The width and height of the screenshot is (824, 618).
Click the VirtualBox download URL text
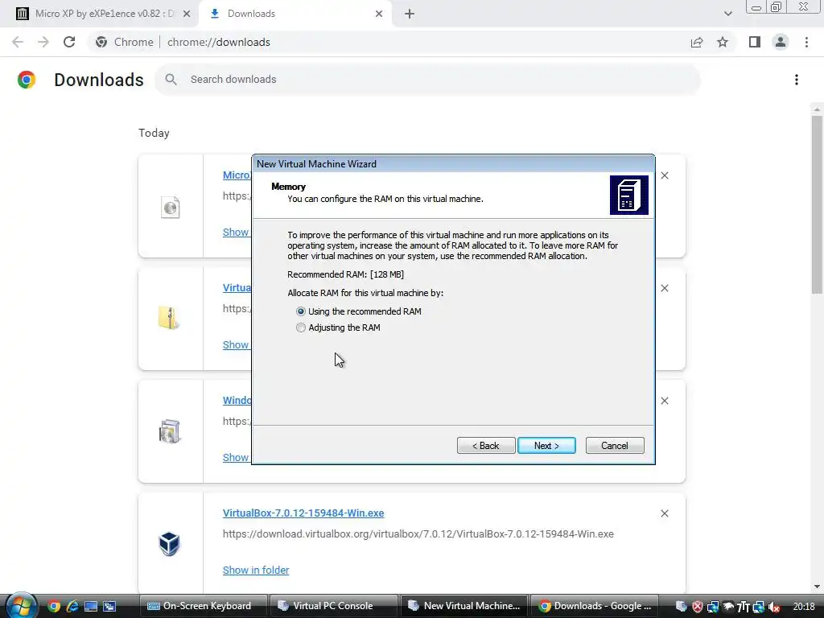tap(418, 534)
